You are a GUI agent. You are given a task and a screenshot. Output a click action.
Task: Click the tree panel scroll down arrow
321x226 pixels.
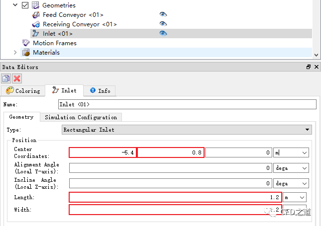click(x=317, y=55)
